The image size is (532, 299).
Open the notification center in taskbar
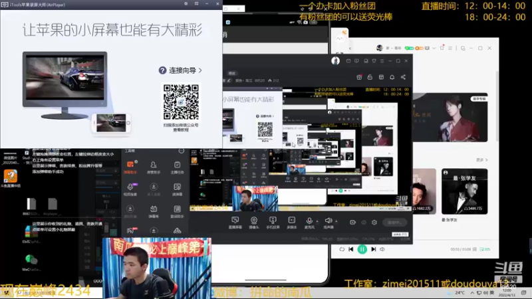[x=524, y=292]
